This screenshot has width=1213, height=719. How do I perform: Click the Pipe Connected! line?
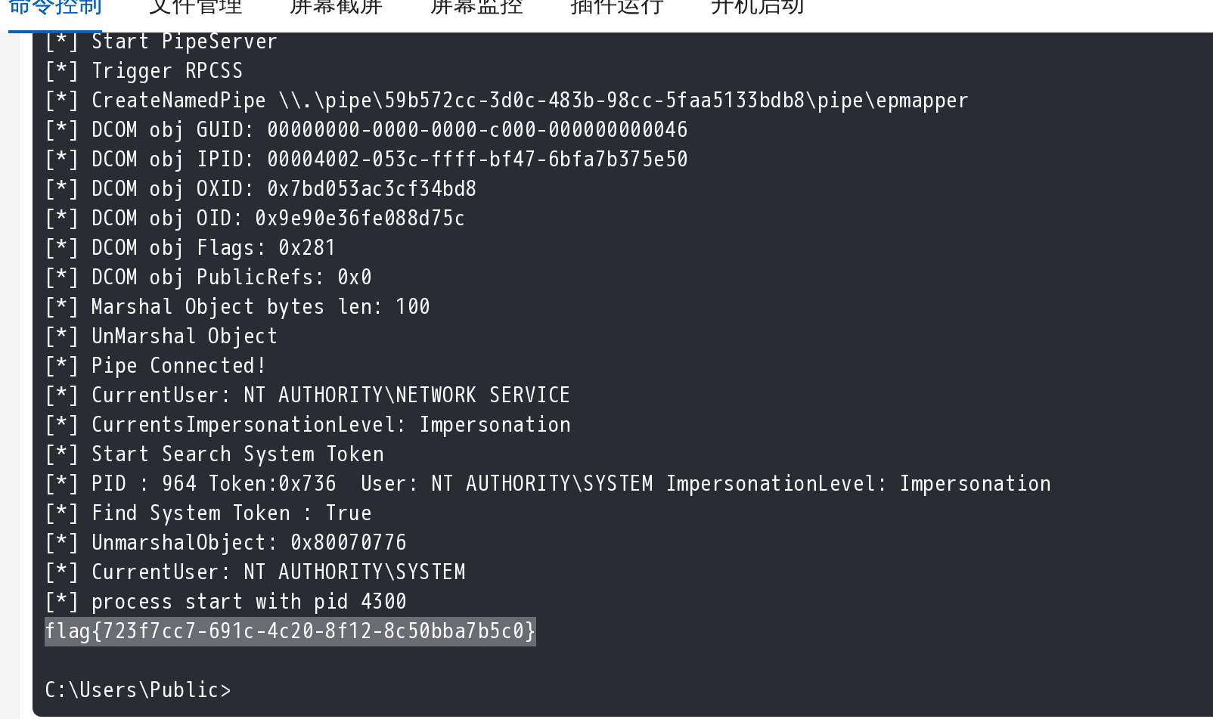point(156,365)
